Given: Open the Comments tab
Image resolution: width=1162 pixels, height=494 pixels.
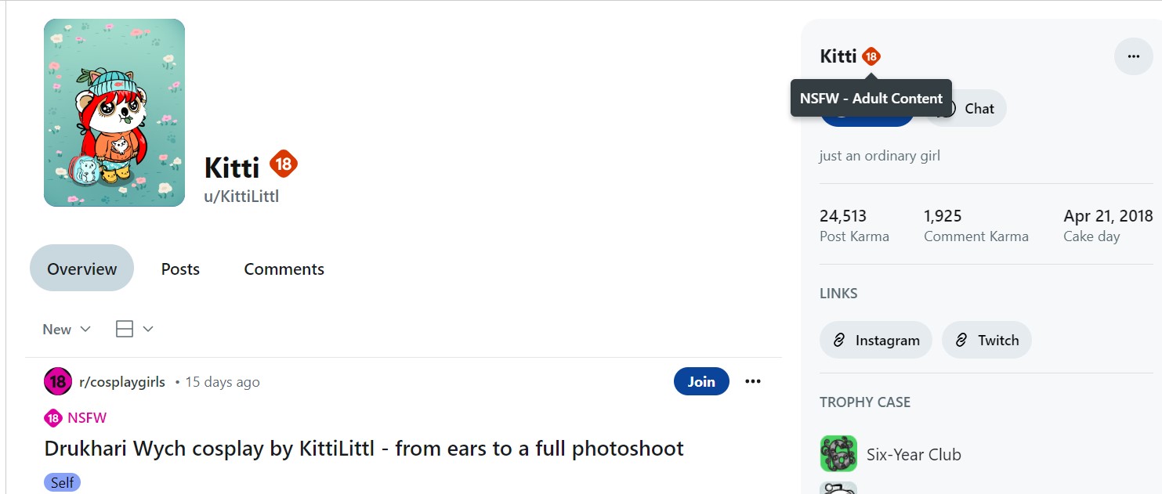Looking at the screenshot, I should [x=284, y=269].
